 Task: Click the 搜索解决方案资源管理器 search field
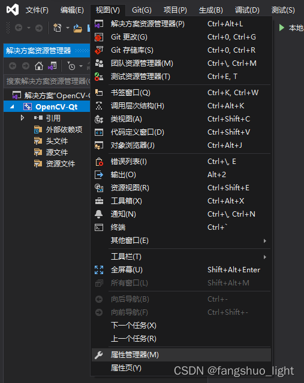(x=47, y=81)
